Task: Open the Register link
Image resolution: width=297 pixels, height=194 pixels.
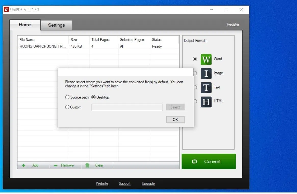Action: click(233, 25)
